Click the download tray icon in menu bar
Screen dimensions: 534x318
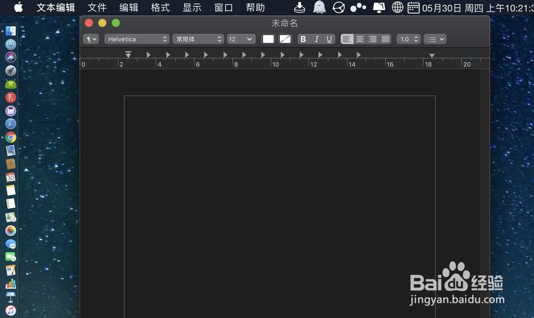300,7
